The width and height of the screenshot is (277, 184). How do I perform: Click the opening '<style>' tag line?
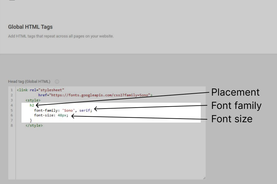[33, 100]
